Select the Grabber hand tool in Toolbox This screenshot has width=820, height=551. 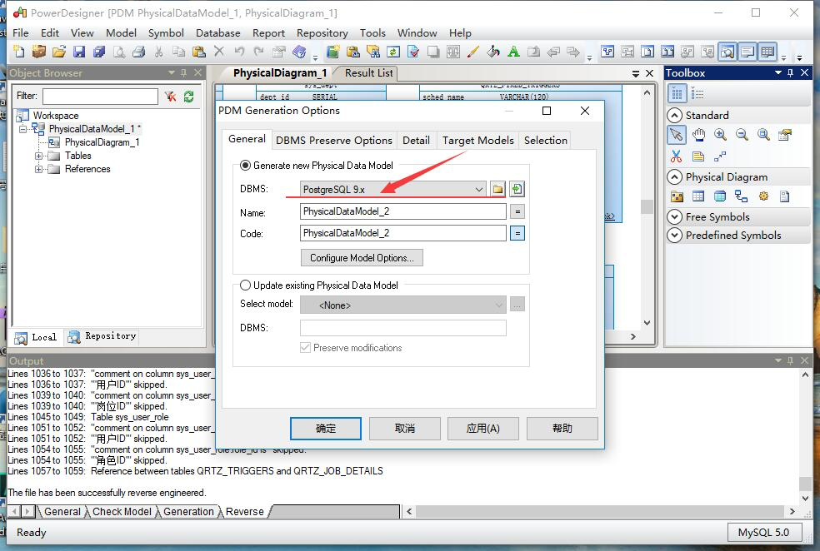coord(698,135)
